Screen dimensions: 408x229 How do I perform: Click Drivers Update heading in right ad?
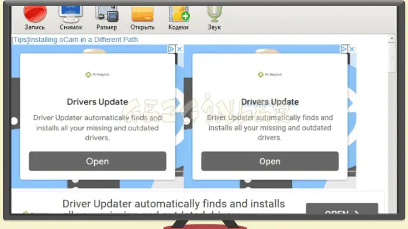pyautogui.click(x=270, y=102)
